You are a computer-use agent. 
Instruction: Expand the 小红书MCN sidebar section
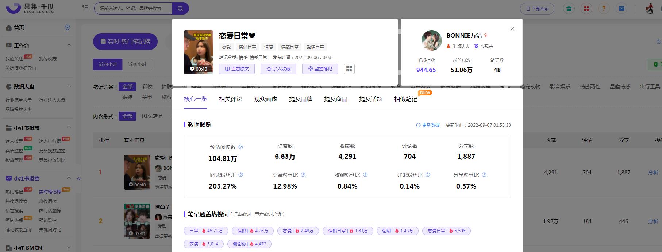tap(69, 248)
